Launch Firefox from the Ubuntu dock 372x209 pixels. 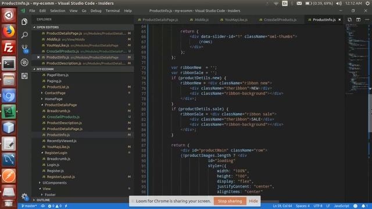(9, 31)
